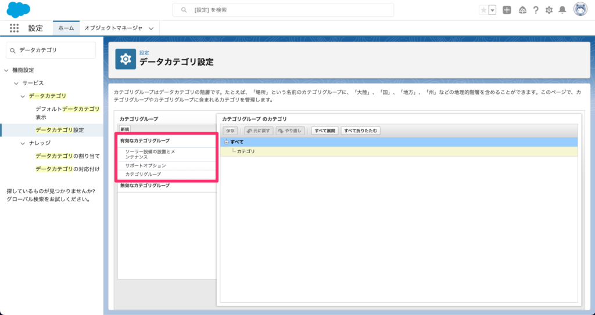
Task: Collapse the 機能設定 tree node
Action: tap(6, 70)
